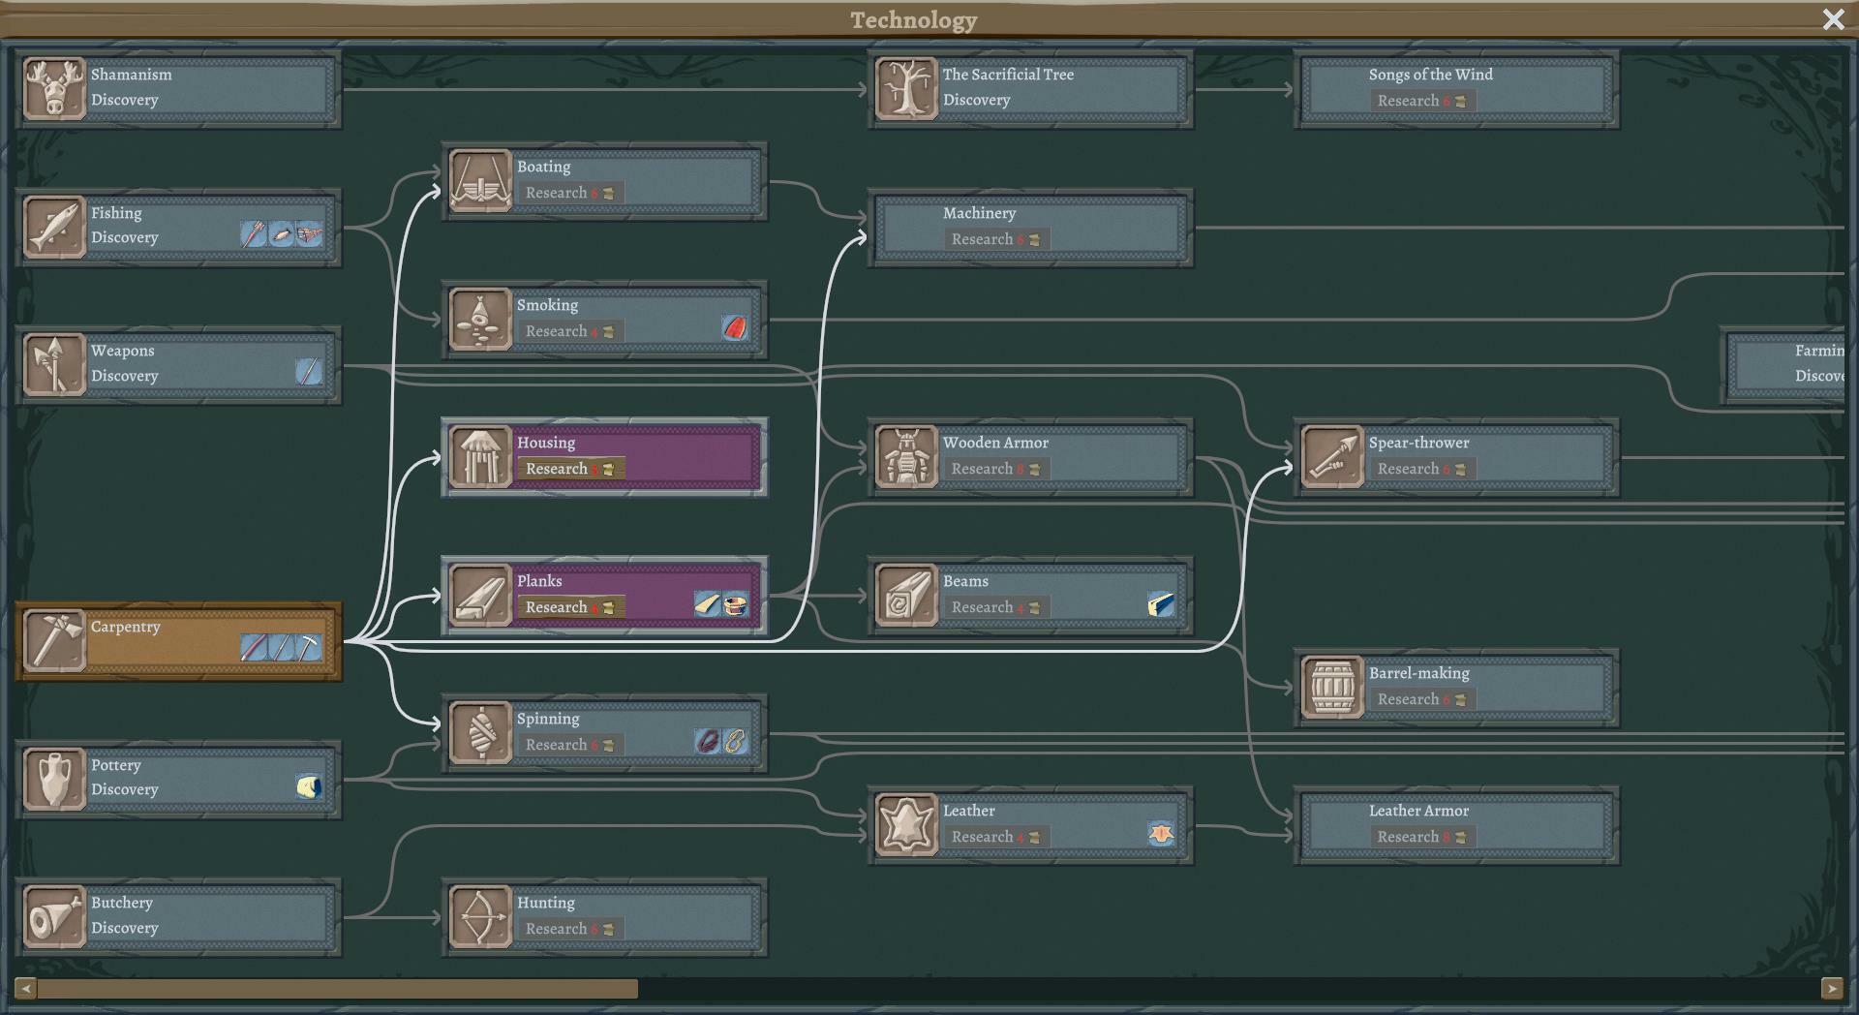This screenshot has width=1859, height=1015.
Task: Open the Leather Armor technology node
Action: click(1456, 825)
